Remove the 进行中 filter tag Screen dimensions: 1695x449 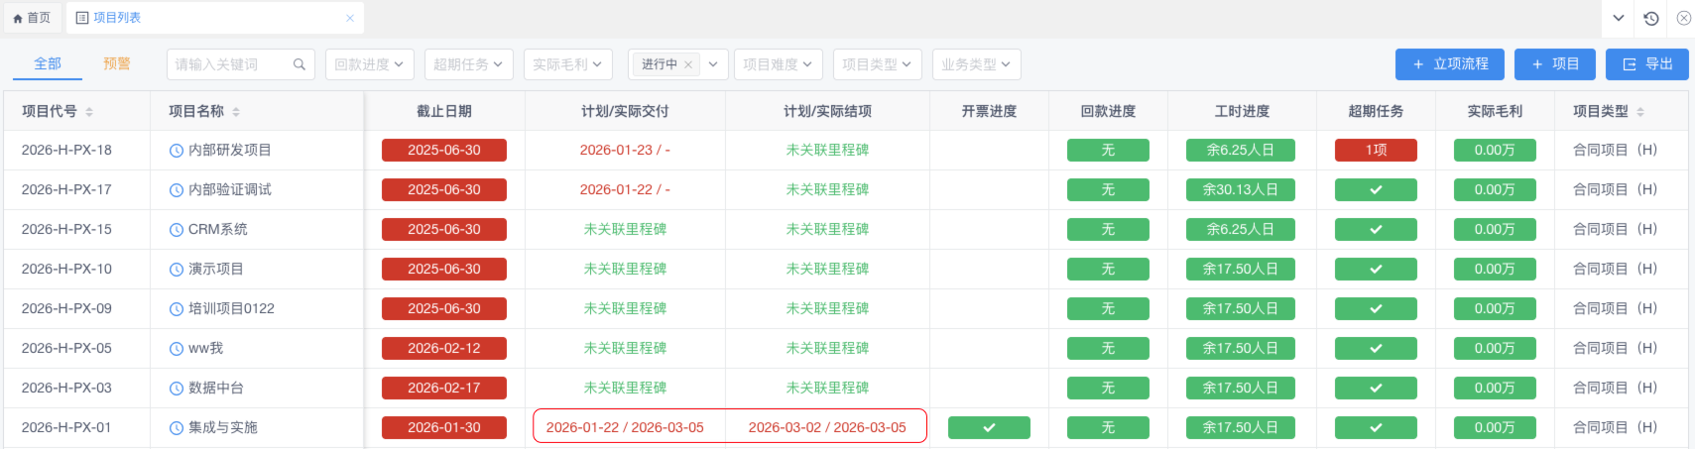688,64
